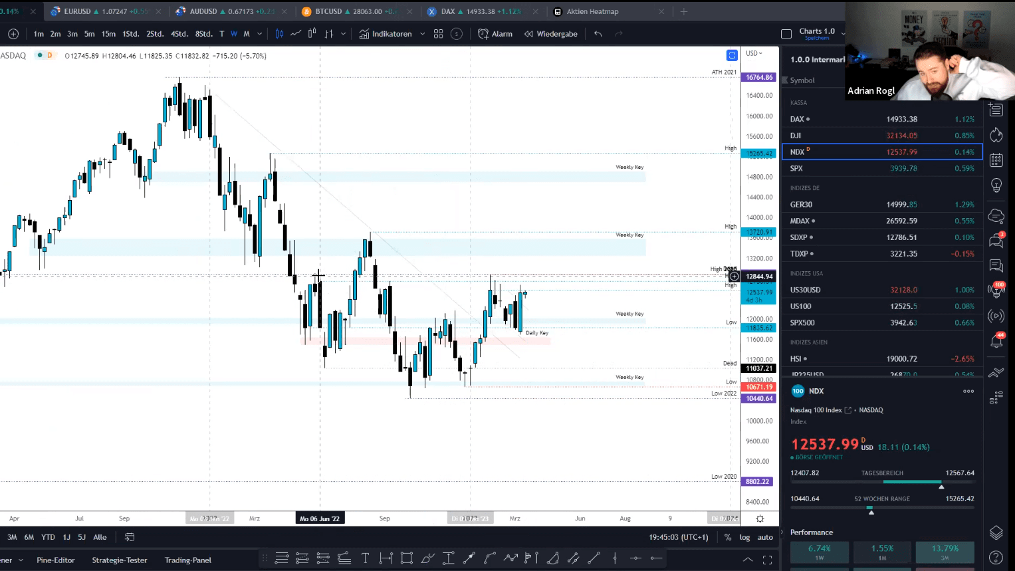
Task: Toggle percent scale mode
Action: (x=728, y=537)
